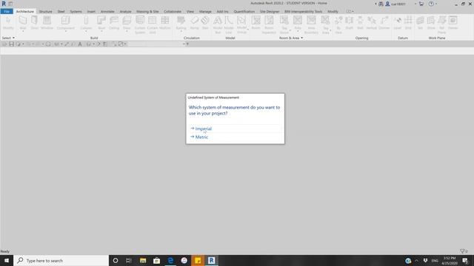The image size is (474, 266).
Task: Select the Modify arrow tool
Action: 8,23
